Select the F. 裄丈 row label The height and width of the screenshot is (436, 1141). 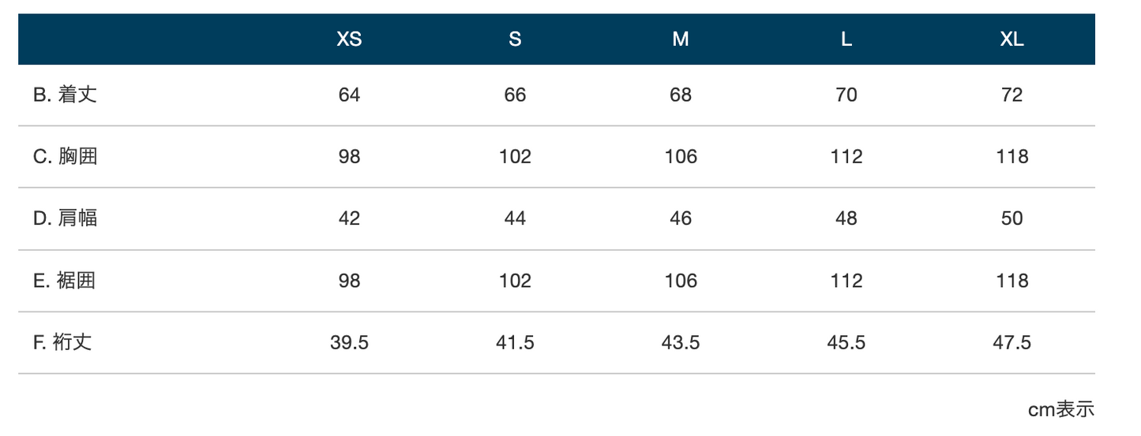[x=62, y=342]
